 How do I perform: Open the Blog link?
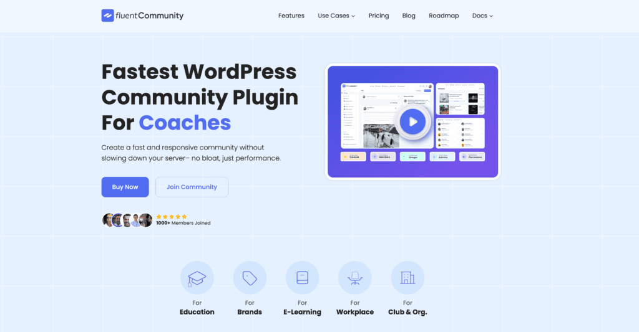coord(409,16)
